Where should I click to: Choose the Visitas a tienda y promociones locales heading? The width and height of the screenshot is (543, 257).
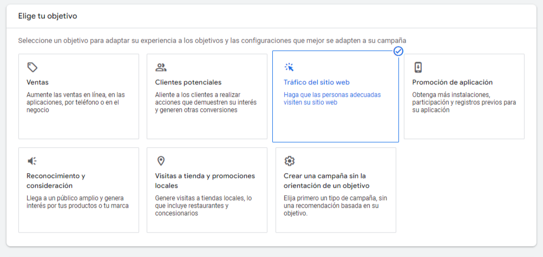[x=205, y=181]
